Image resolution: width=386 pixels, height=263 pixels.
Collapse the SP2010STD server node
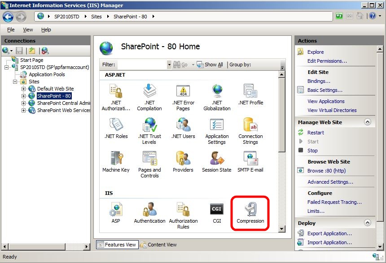point(6,67)
